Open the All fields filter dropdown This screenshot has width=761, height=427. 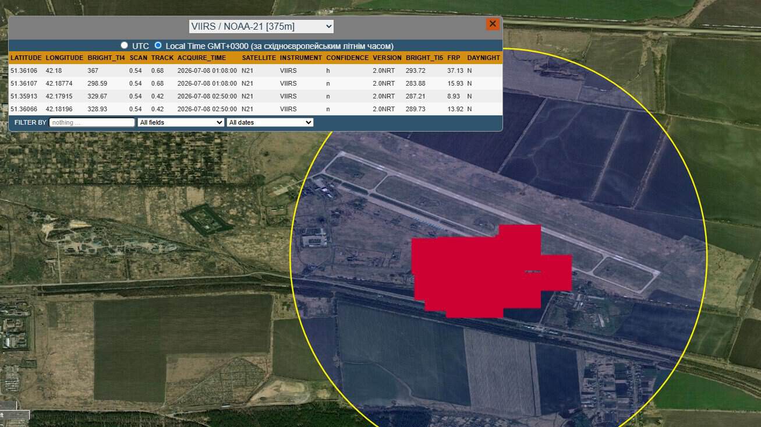(181, 122)
